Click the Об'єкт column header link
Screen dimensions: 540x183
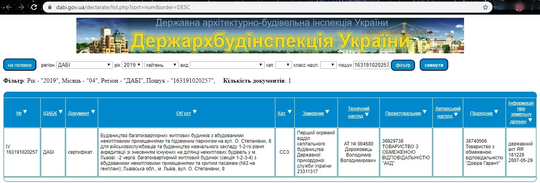tap(184, 113)
